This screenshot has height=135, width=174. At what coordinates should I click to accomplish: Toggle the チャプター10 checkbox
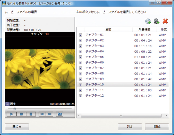coord(80,85)
